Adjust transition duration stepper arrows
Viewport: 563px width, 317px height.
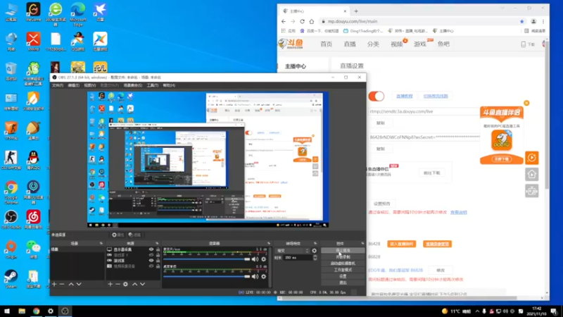point(315,258)
